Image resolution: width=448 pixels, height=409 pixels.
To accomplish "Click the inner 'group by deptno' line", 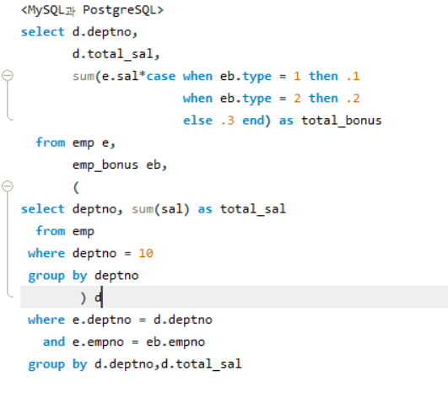I will 84,276.
